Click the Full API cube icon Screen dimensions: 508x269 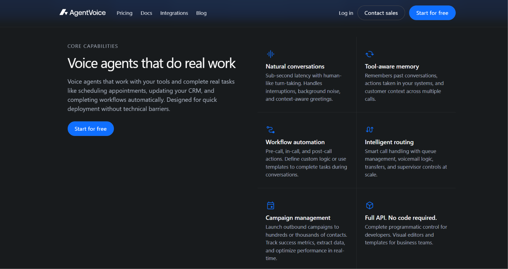(x=369, y=205)
